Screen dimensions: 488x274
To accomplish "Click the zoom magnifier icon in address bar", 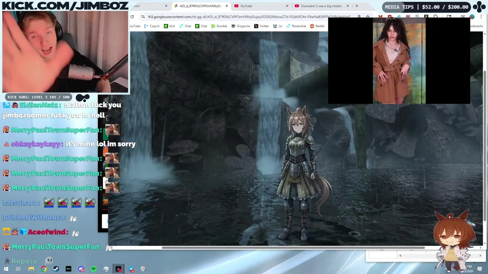I will (359, 17).
